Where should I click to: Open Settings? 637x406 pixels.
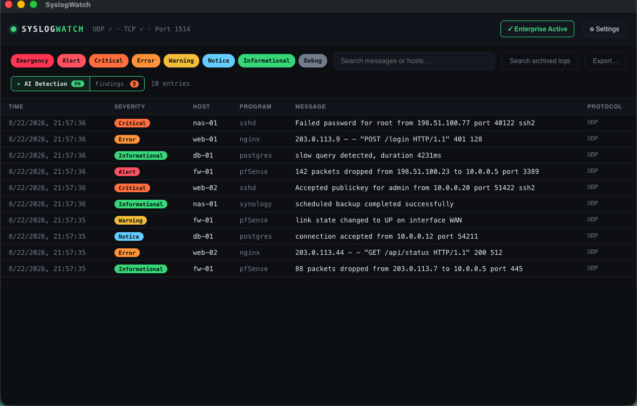point(604,29)
